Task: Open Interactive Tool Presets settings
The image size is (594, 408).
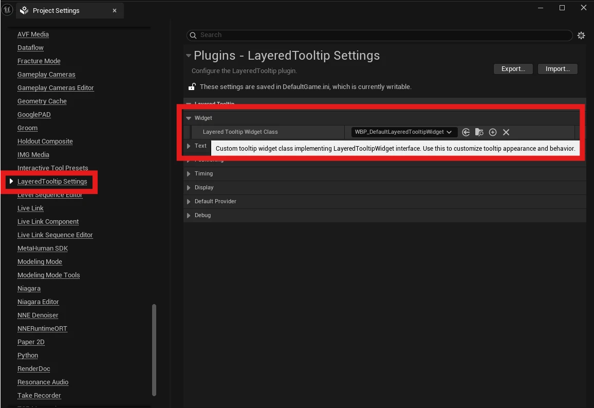Action: 52,168
